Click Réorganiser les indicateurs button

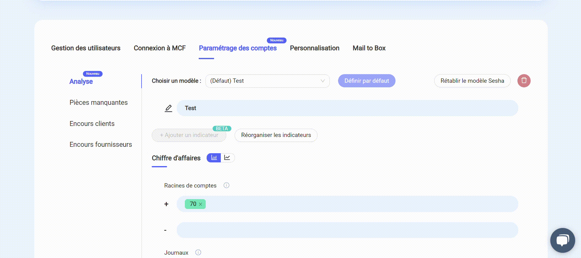pyautogui.click(x=276, y=135)
